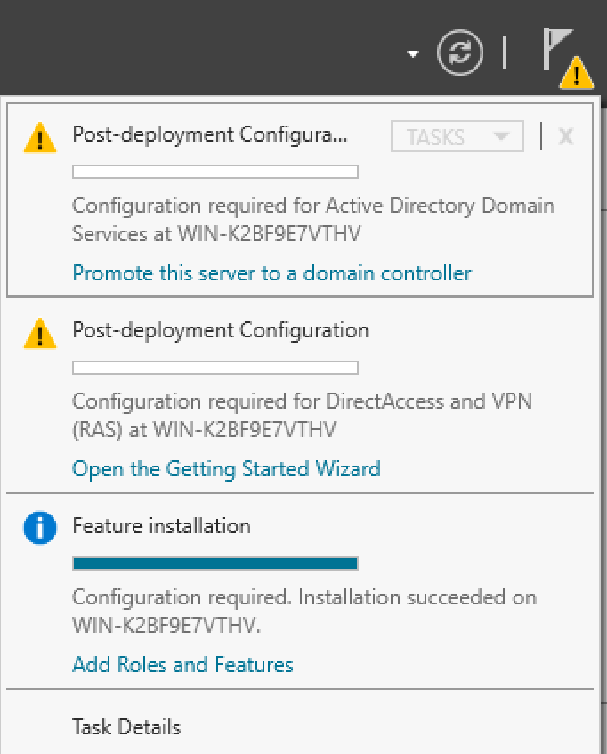Promote this server to a domain controller

271,273
